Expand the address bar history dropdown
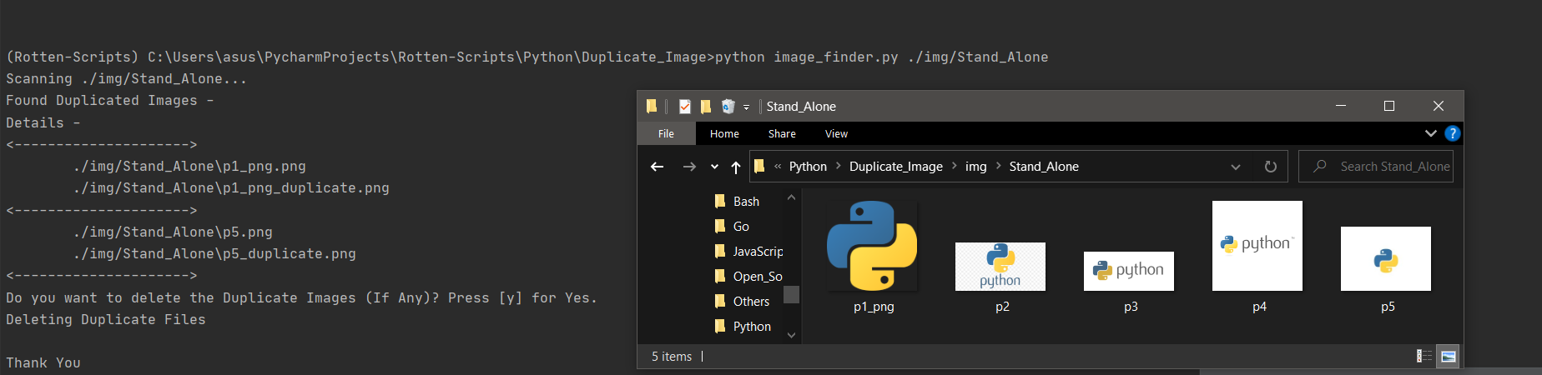 [x=1236, y=167]
